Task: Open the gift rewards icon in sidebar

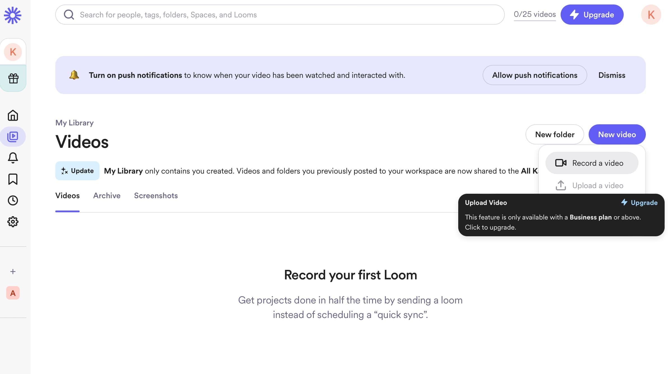Action: (x=13, y=78)
